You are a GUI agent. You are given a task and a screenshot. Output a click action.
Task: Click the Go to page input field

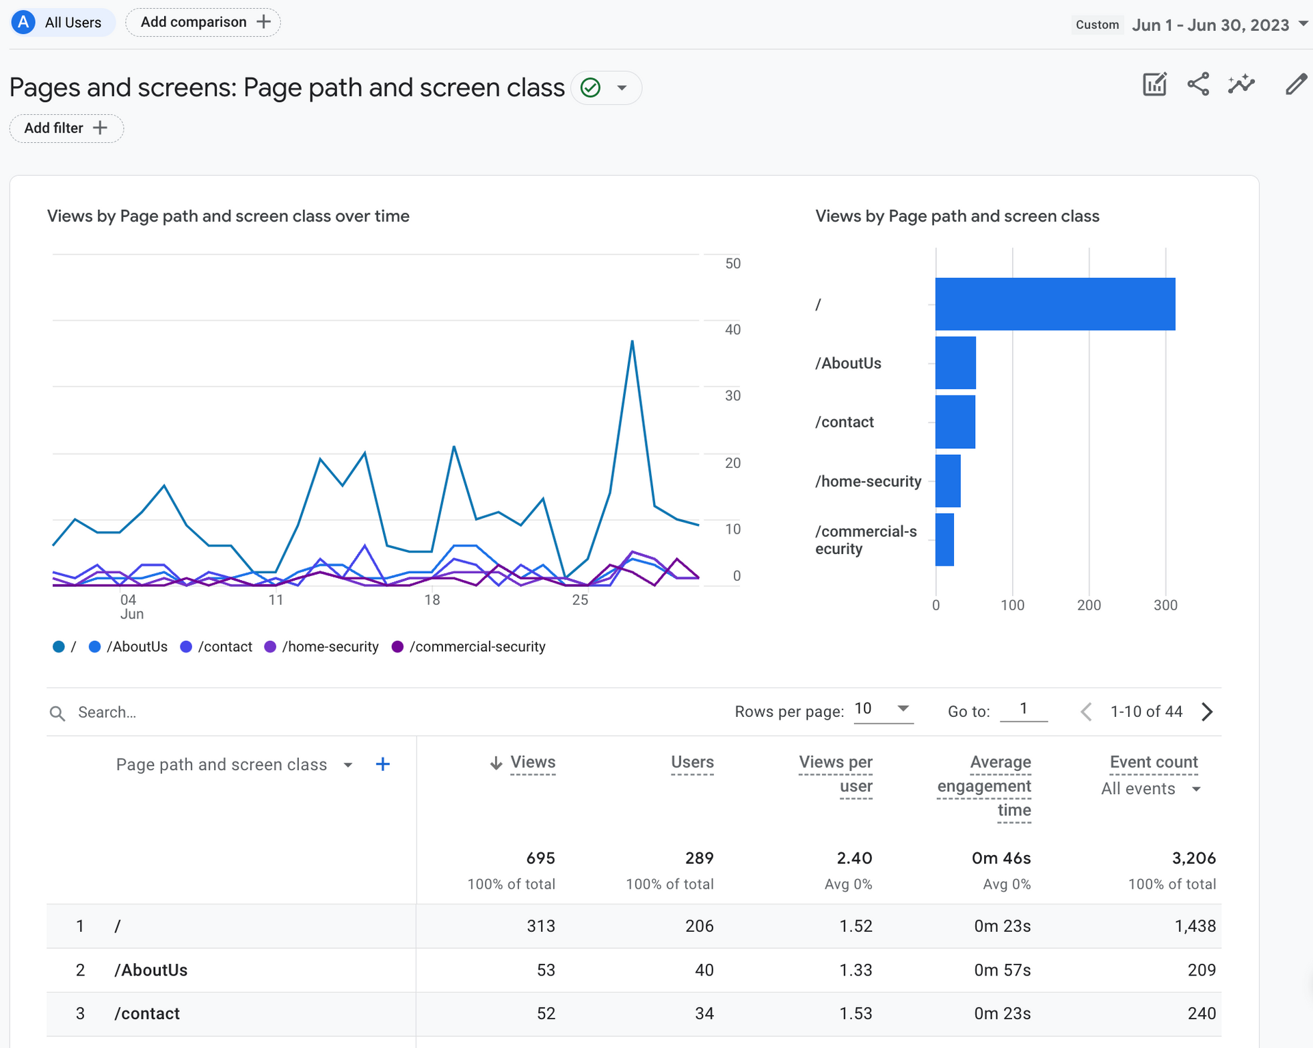tap(1023, 709)
